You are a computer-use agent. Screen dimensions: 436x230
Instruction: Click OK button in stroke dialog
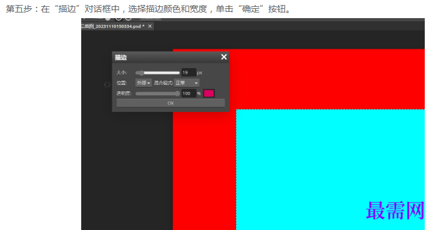(x=171, y=103)
